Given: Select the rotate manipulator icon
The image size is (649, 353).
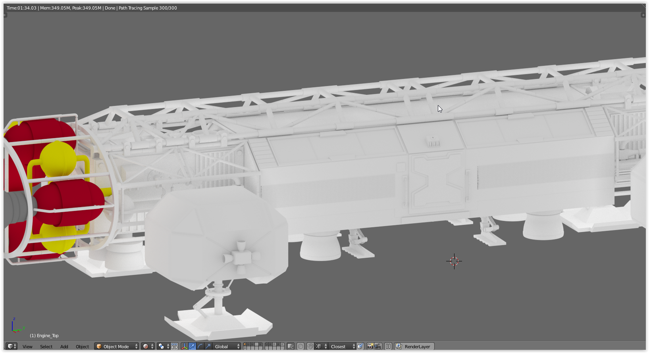Looking at the screenshot, I should click(200, 346).
